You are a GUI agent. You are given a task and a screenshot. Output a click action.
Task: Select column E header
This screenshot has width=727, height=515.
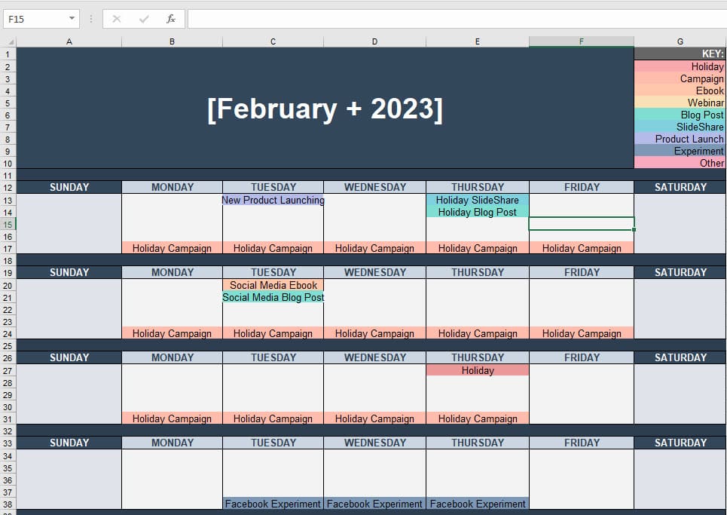(x=478, y=41)
